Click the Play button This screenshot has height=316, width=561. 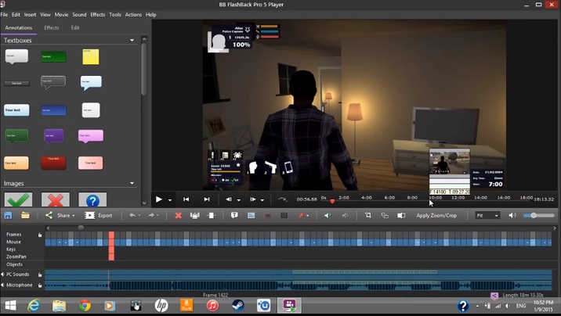tap(159, 199)
